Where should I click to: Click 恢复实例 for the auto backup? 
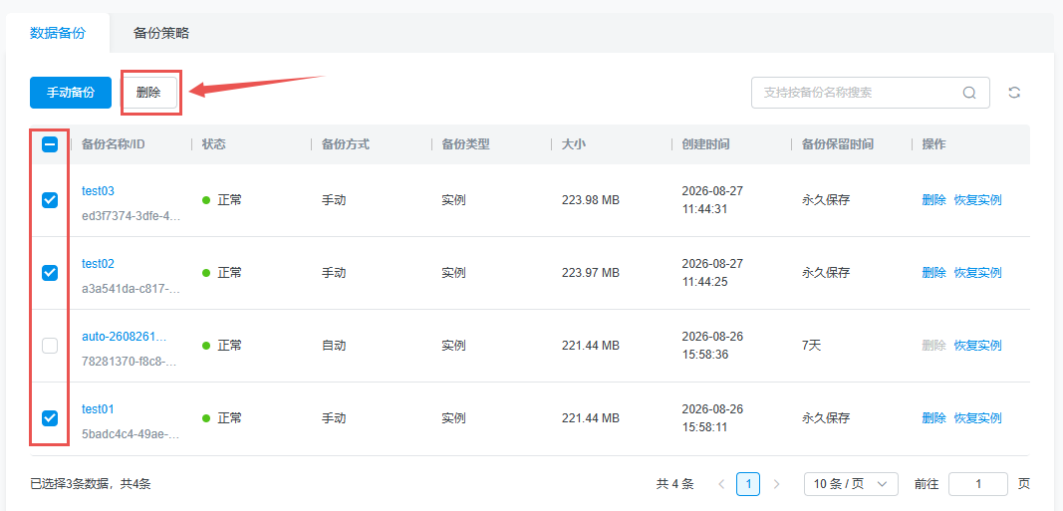[x=977, y=346]
